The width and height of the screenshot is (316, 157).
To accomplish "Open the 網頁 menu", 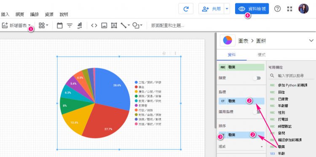I will (x=20, y=14).
